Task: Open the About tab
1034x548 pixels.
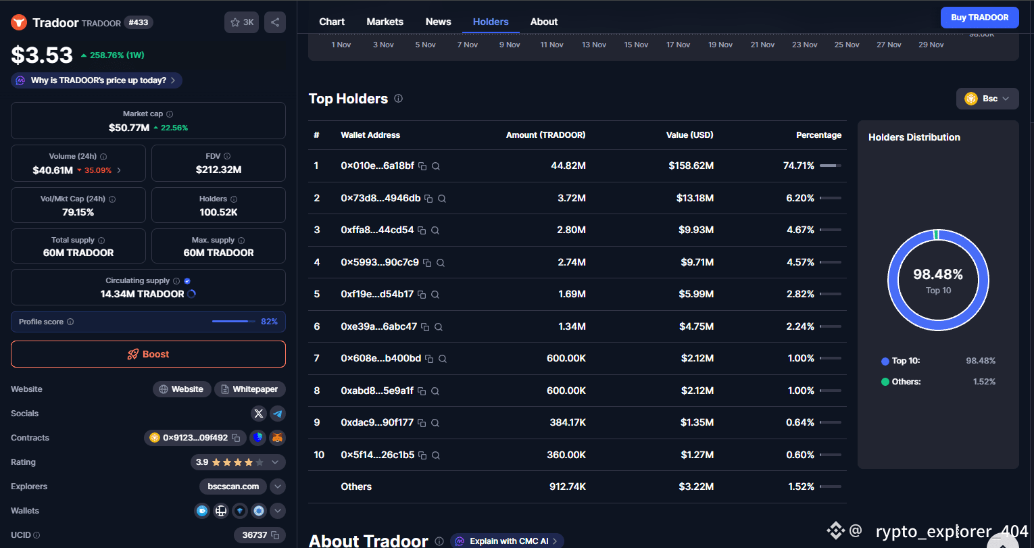Action: pyautogui.click(x=544, y=22)
